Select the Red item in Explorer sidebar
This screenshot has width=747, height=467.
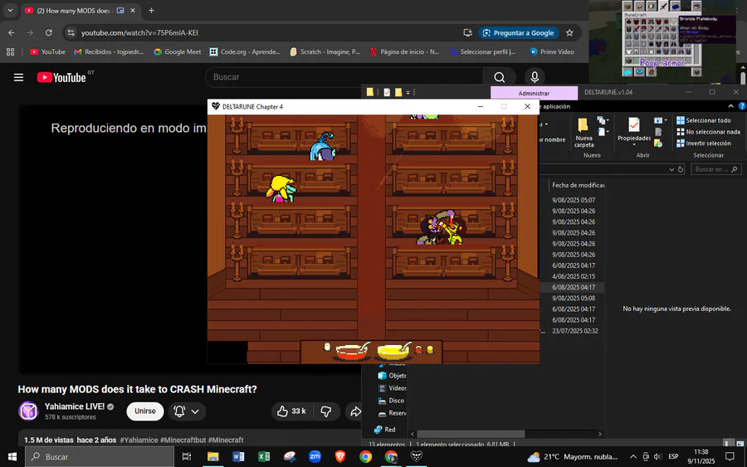pos(385,430)
